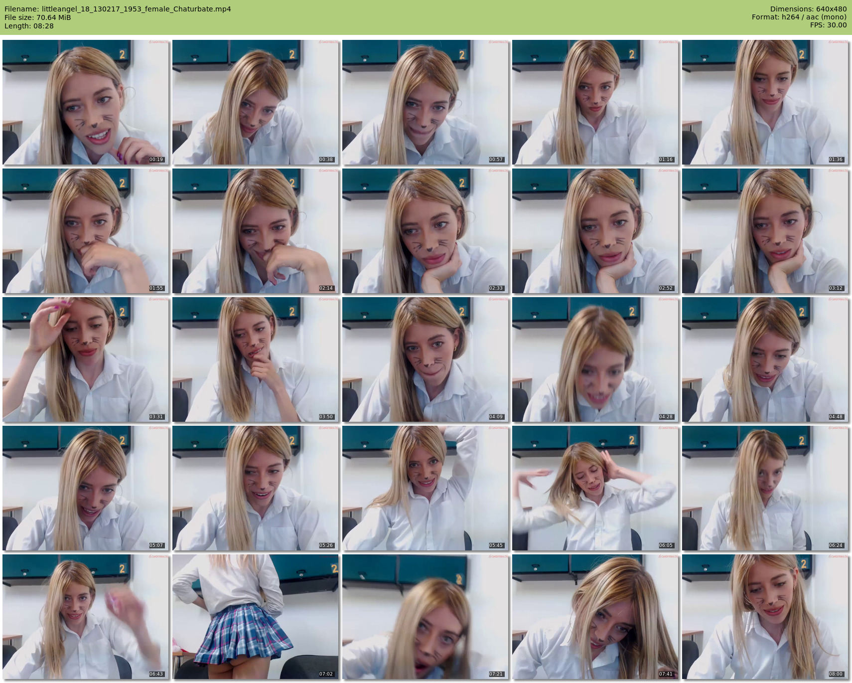Screen dimensions: 852x683
Task: Select the 01:36 thumbnail
Action: [765, 102]
